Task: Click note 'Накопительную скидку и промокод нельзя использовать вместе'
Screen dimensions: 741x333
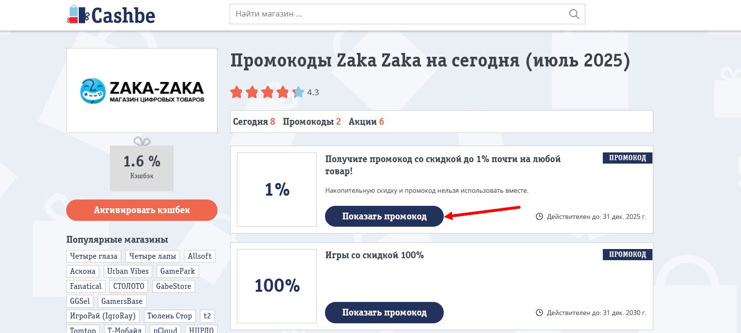Action: coord(427,191)
